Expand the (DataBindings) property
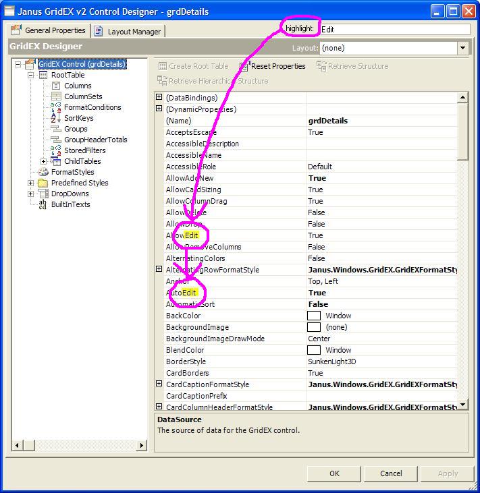 [x=159, y=97]
